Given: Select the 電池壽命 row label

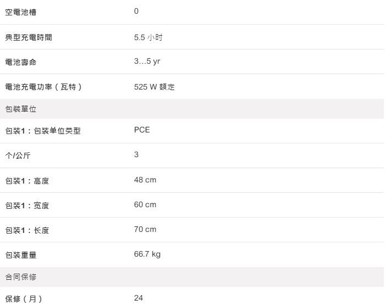Looking at the screenshot, I should pos(21,62).
